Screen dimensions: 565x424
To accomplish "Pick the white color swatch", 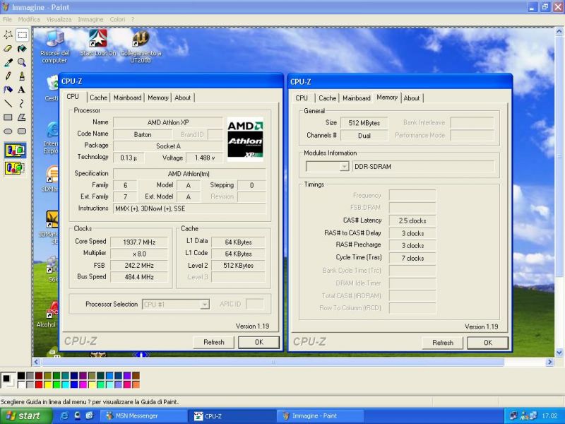I will click(x=21, y=384).
